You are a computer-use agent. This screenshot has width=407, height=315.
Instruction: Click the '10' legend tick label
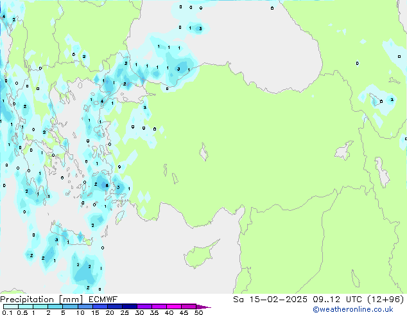[80, 312]
